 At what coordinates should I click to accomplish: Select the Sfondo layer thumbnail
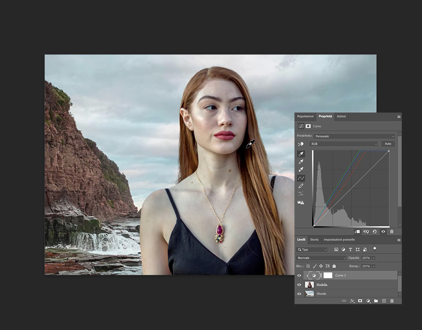click(309, 294)
